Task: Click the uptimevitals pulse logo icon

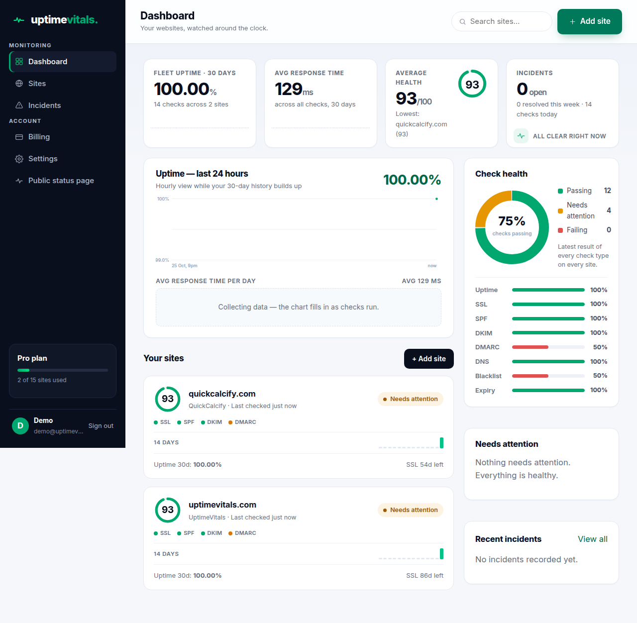Action: [x=19, y=20]
